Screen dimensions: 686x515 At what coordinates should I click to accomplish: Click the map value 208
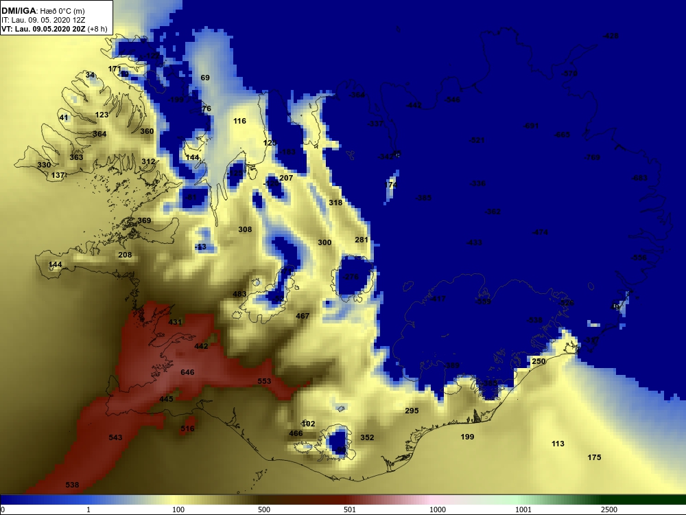coord(125,255)
